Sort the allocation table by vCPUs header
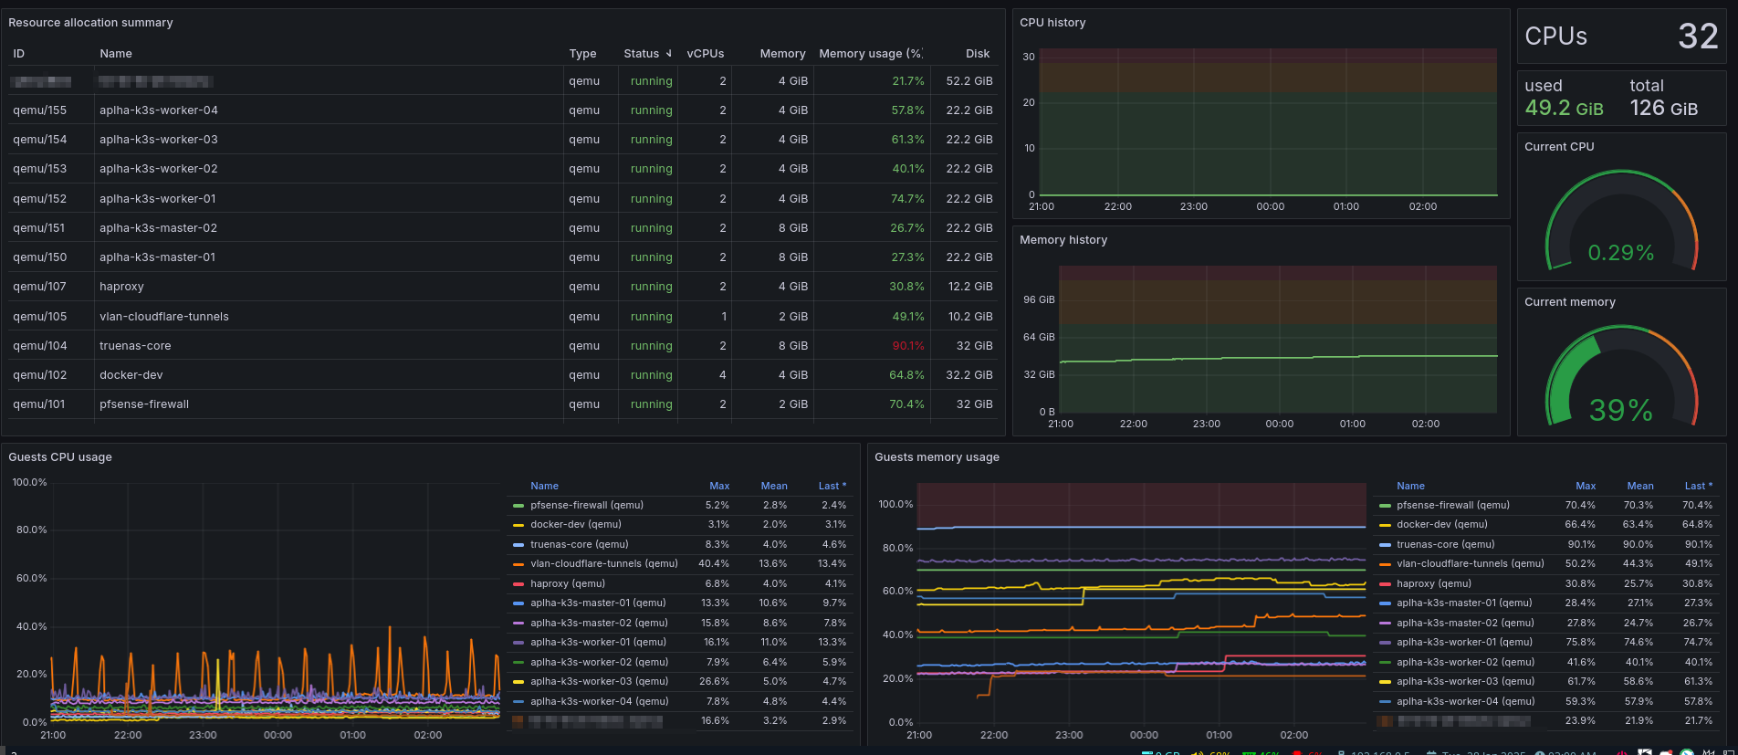1738x755 pixels. 705,54
